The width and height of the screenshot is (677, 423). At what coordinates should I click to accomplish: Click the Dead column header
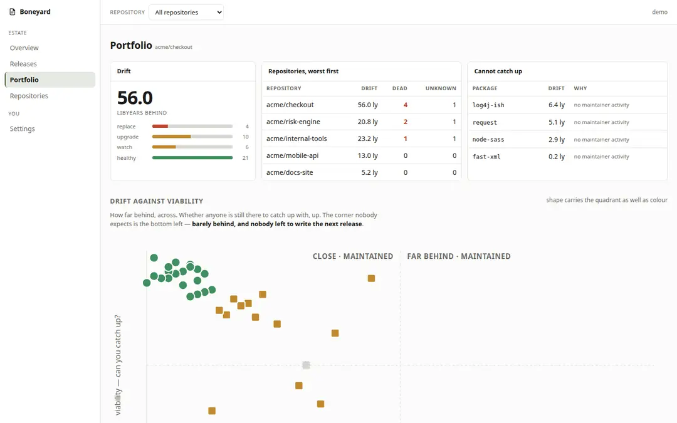(399, 88)
